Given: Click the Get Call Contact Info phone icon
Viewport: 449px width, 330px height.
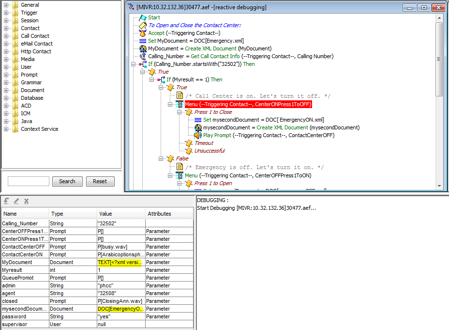Looking at the screenshot, I should 143,56.
